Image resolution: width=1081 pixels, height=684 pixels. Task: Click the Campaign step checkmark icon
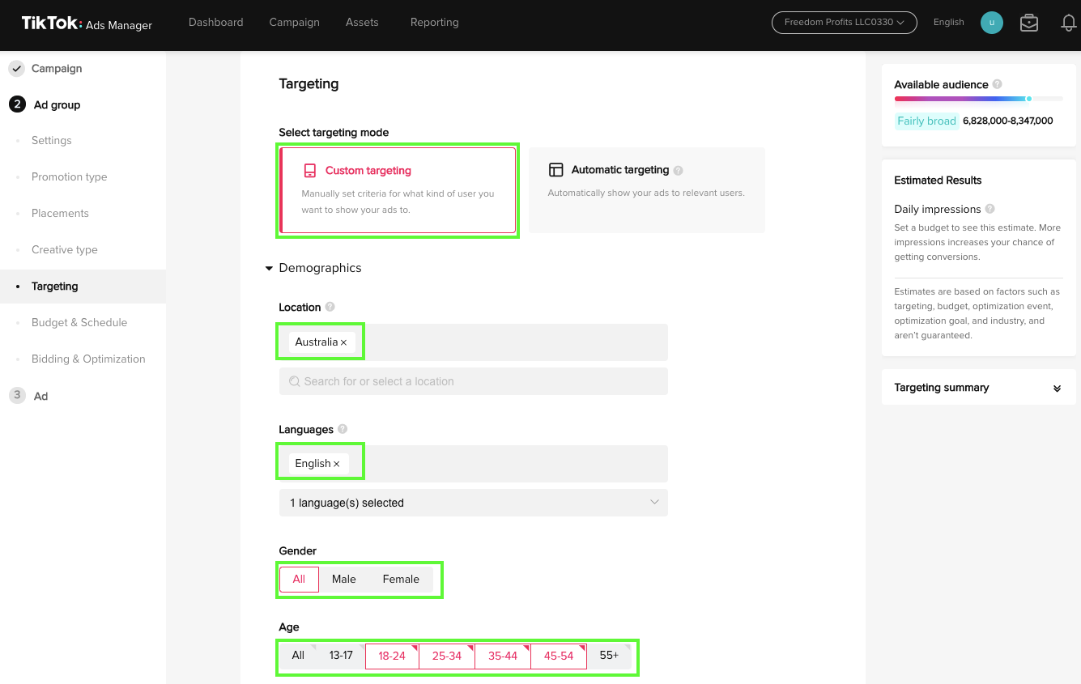[x=17, y=69]
